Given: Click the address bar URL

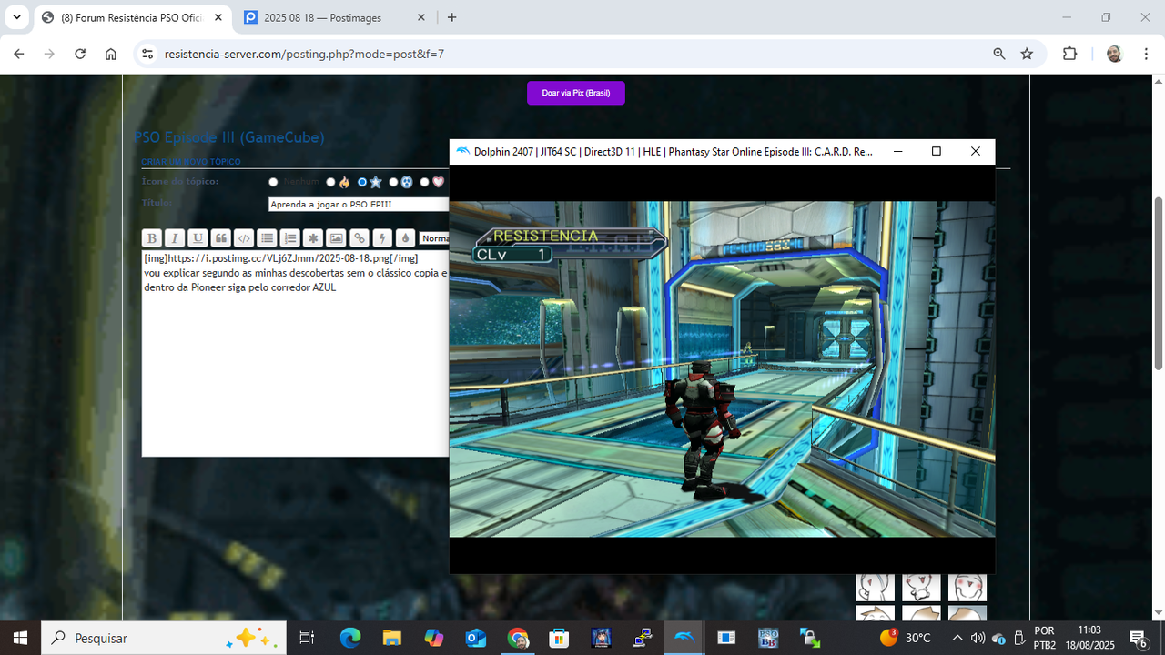Looking at the screenshot, I should click(304, 54).
